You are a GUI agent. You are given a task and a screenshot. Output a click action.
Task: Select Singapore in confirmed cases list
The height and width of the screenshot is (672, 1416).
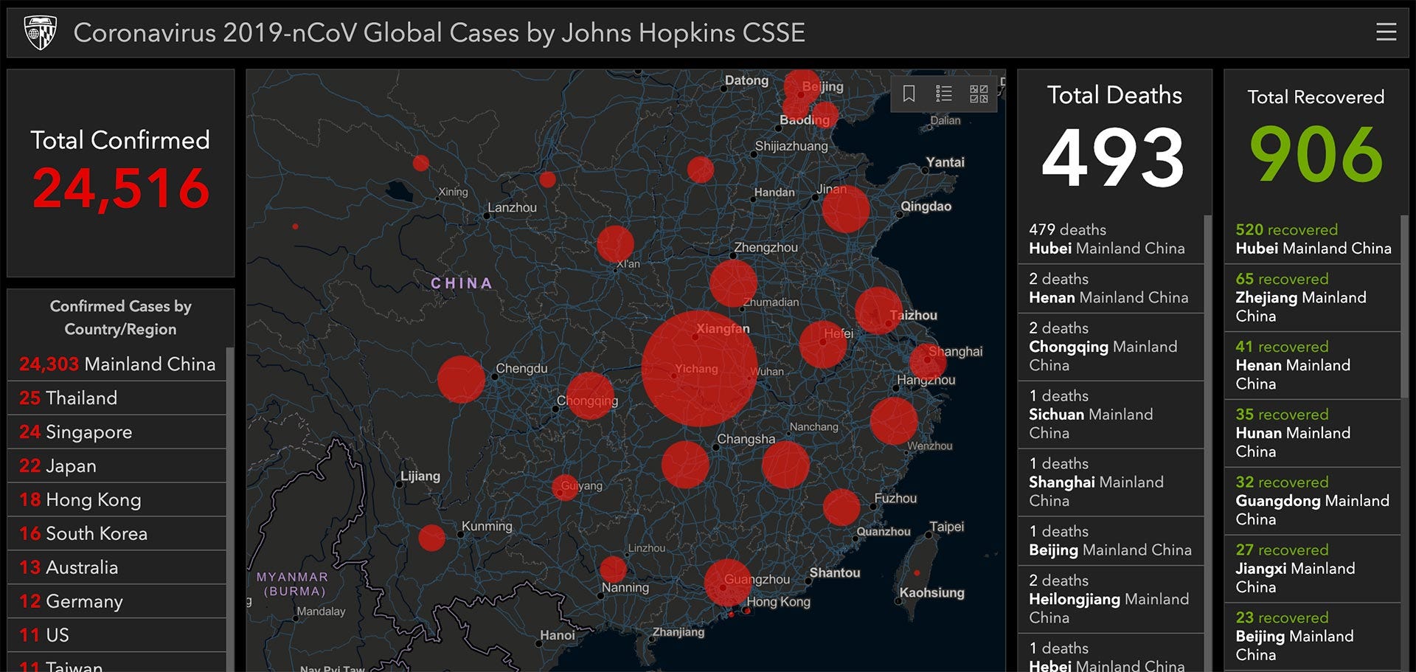pyautogui.click(x=117, y=432)
